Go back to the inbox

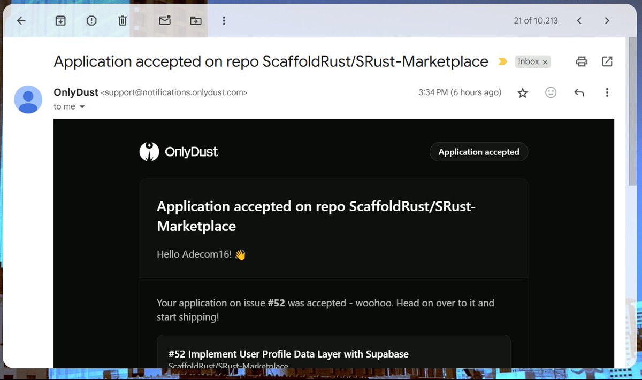[x=21, y=20]
